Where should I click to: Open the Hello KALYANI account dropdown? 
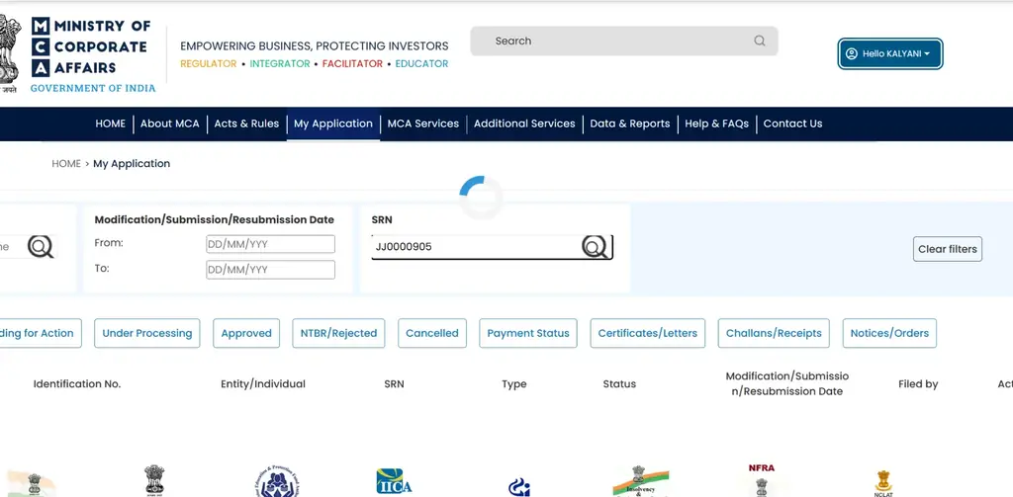tap(890, 53)
